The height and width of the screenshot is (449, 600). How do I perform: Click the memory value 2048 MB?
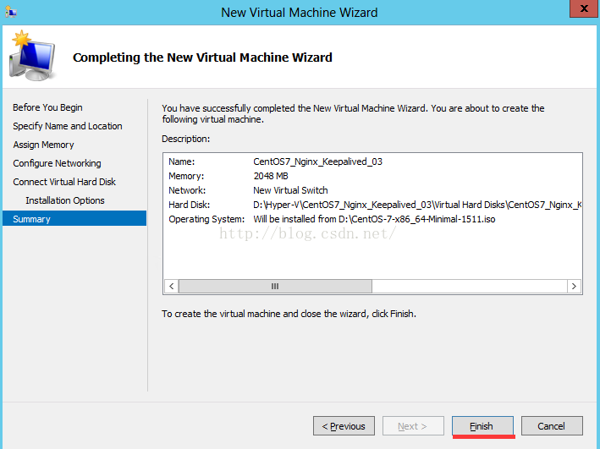[271, 176]
